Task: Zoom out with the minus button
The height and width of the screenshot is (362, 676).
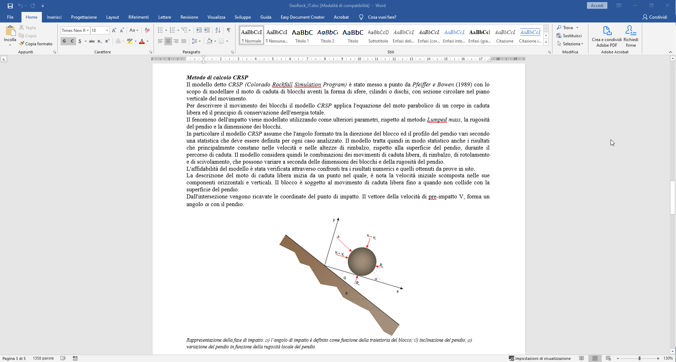Action: tap(618, 358)
